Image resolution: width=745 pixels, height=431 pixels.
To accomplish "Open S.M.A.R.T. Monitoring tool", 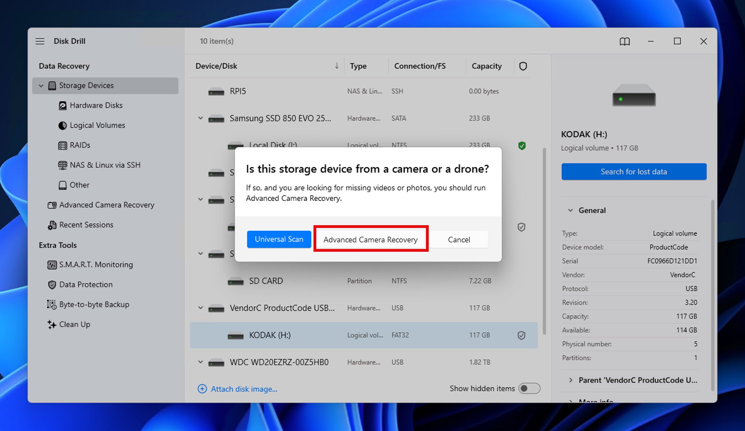I will click(x=96, y=264).
